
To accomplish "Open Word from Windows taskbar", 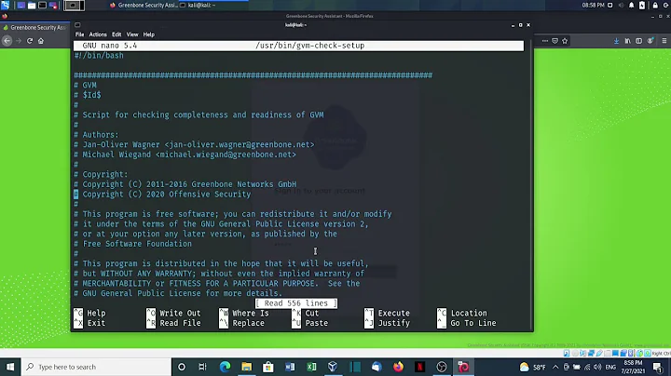I will point(290,367).
